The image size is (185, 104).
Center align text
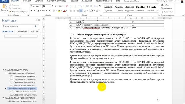(x=74, y=11)
